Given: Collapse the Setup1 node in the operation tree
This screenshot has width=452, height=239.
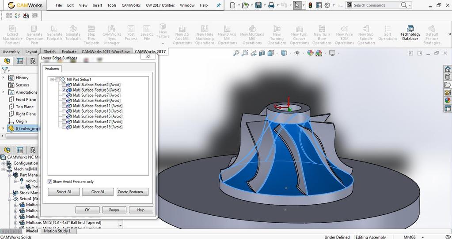Looking at the screenshot, I should 10,199.
